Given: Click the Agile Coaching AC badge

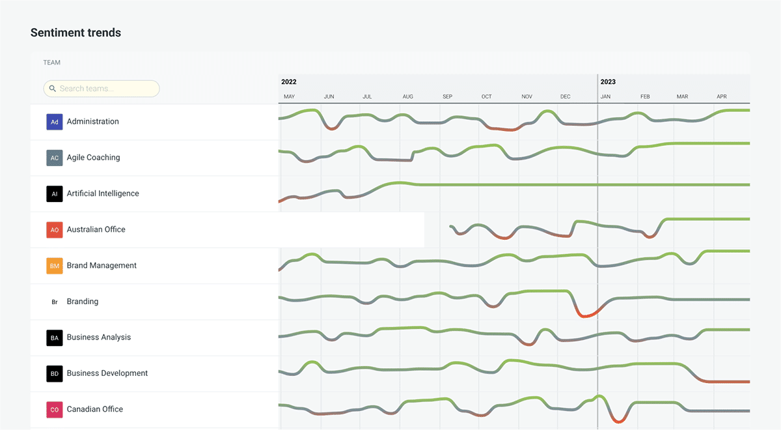Looking at the screenshot, I should pos(55,158).
